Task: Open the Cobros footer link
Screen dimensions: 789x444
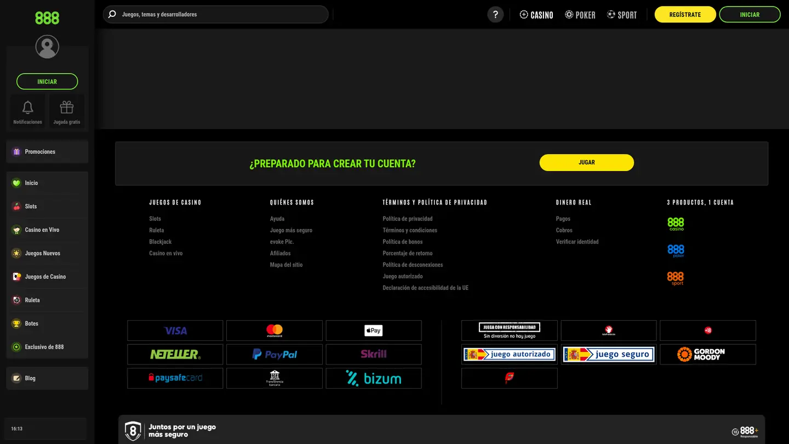Action: [564, 230]
